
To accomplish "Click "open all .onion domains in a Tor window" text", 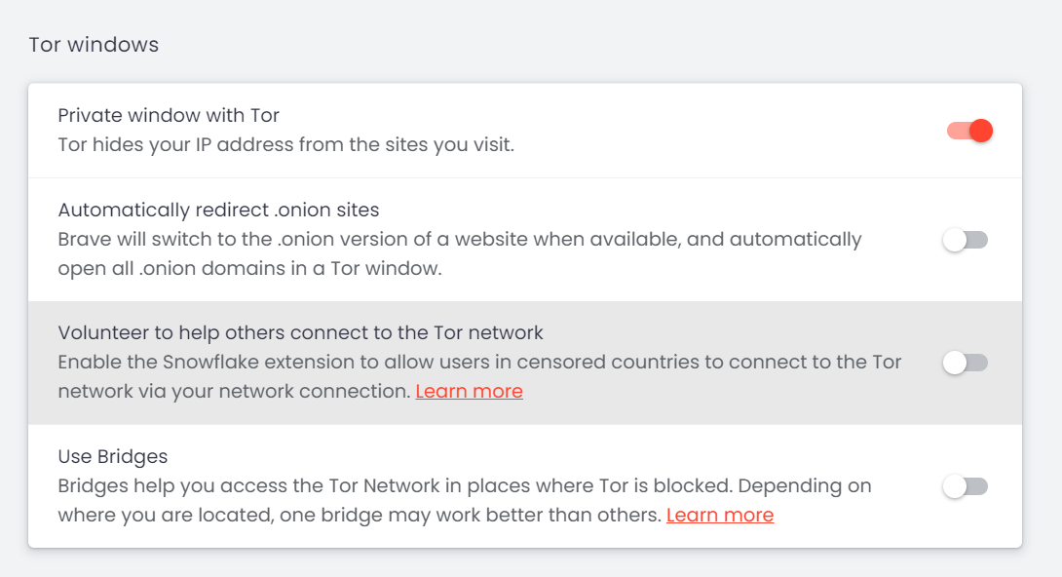I will click(x=249, y=268).
